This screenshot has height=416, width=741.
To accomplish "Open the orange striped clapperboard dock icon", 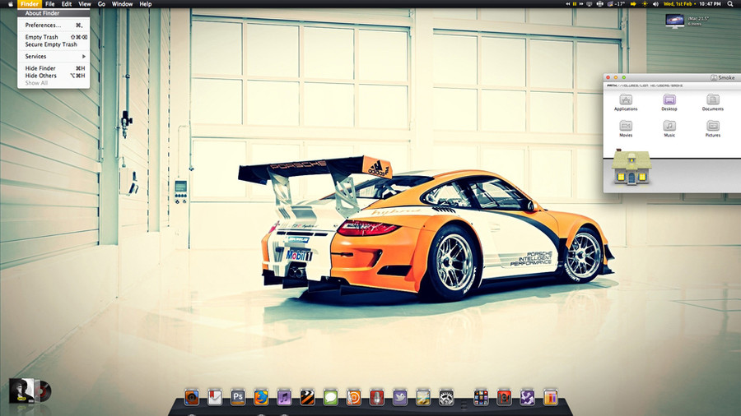I will [x=307, y=398].
